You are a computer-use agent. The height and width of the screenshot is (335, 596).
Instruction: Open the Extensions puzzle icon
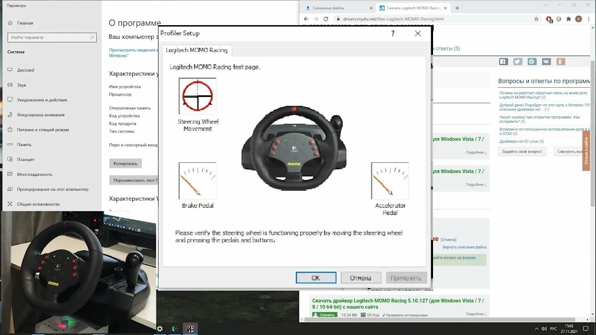click(x=569, y=19)
